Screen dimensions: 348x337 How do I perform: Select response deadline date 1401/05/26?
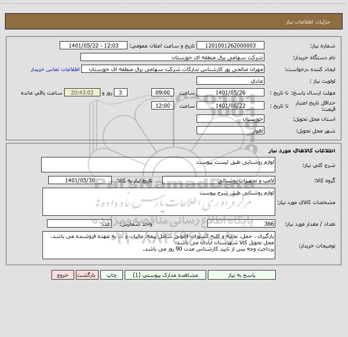coord(230,92)
